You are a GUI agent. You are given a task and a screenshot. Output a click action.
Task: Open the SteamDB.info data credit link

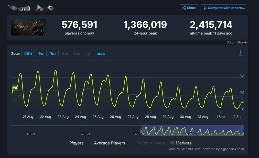click(191, 149)
